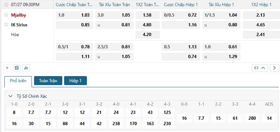Switch to the Toàn Trận tab
280x132 pixels.
(48, 80)
